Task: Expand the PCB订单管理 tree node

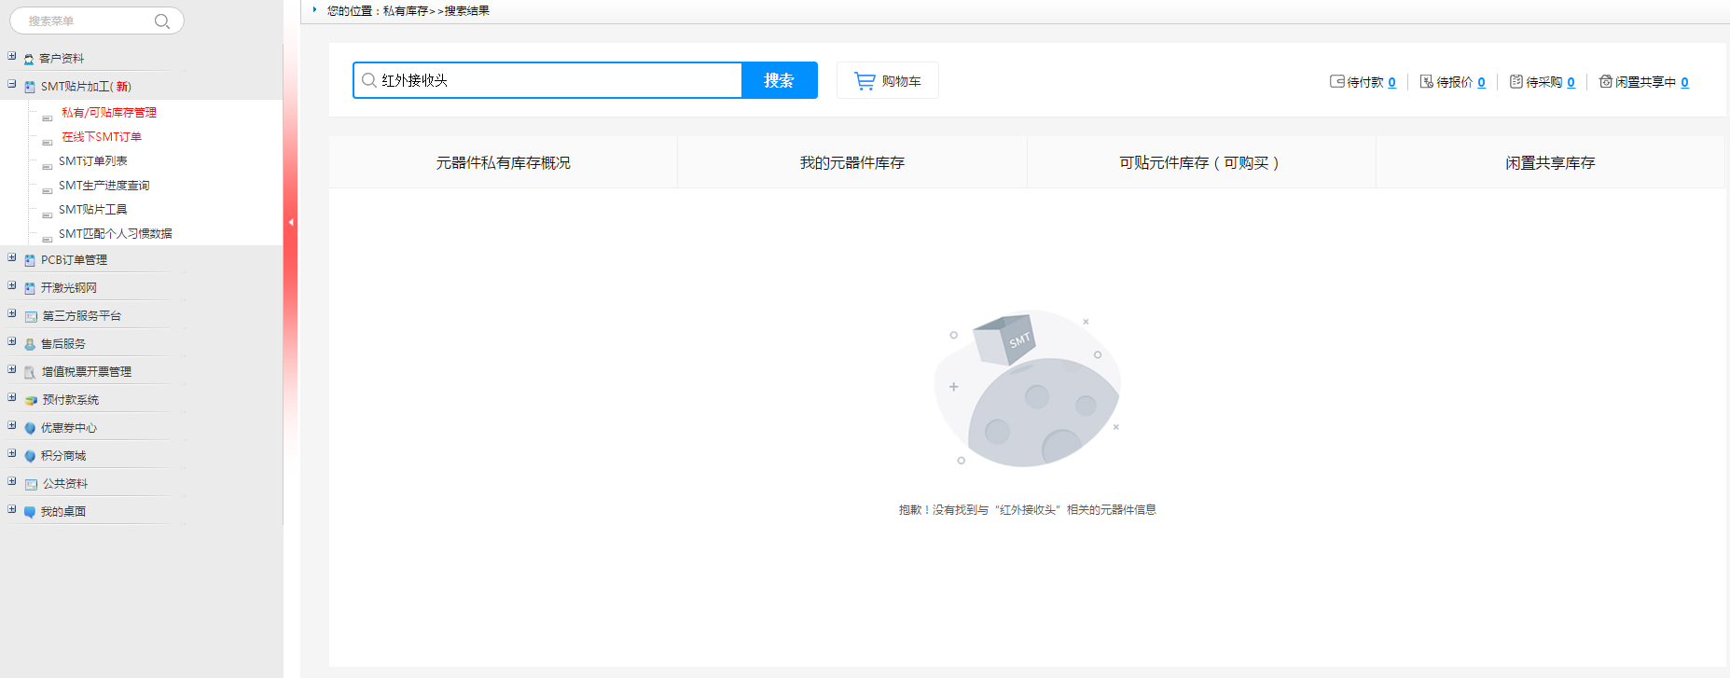Action: 12,257
